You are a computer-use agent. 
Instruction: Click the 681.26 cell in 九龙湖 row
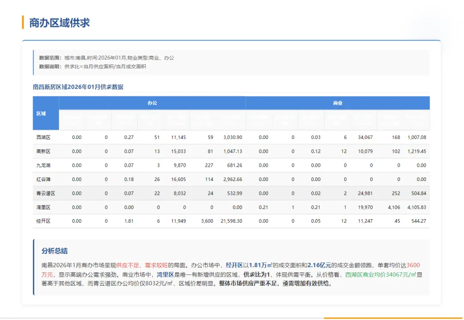coord(235,165)
